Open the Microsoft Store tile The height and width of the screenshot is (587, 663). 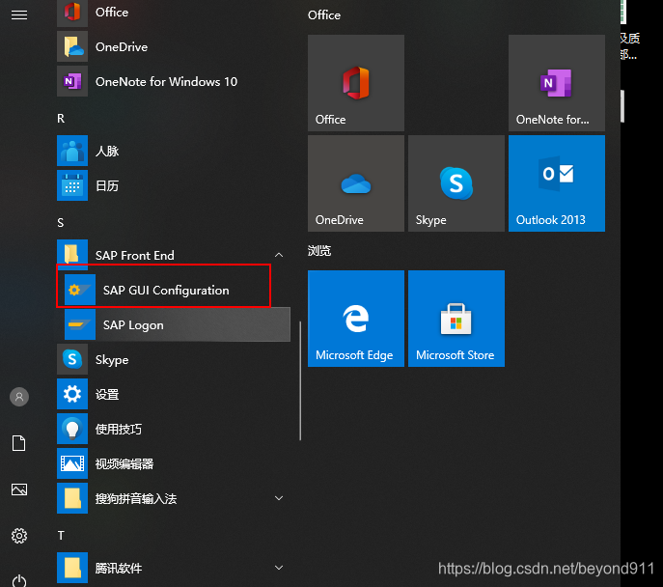456,319
